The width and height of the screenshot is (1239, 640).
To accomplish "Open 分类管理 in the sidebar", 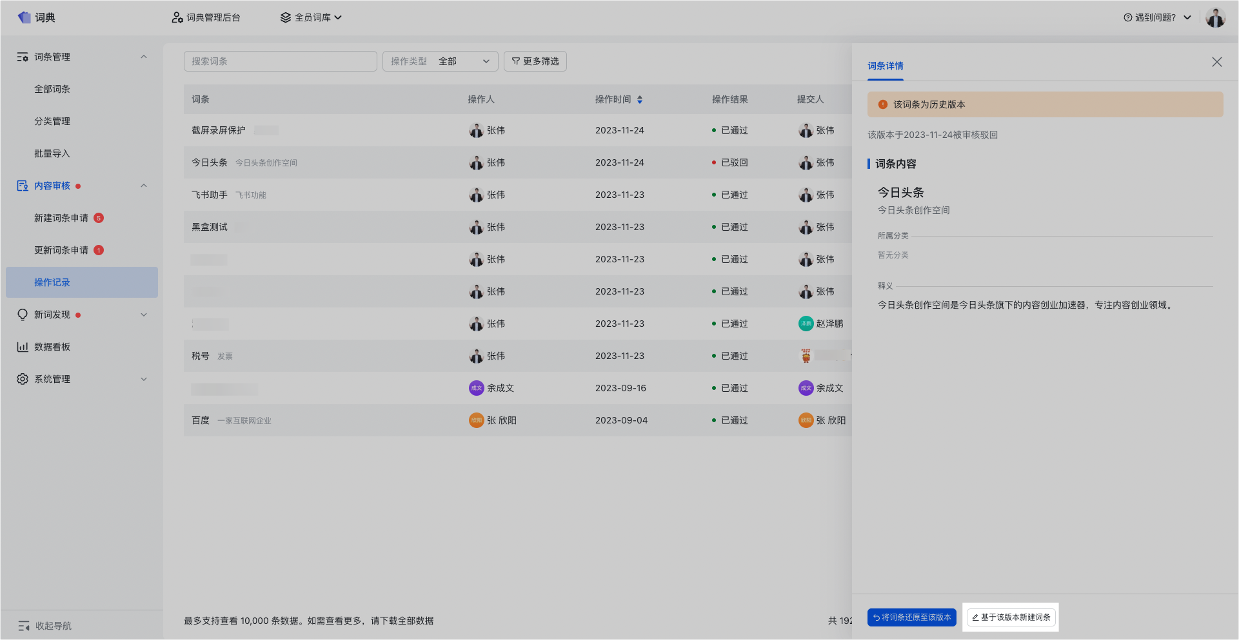I will coord(52,121).
